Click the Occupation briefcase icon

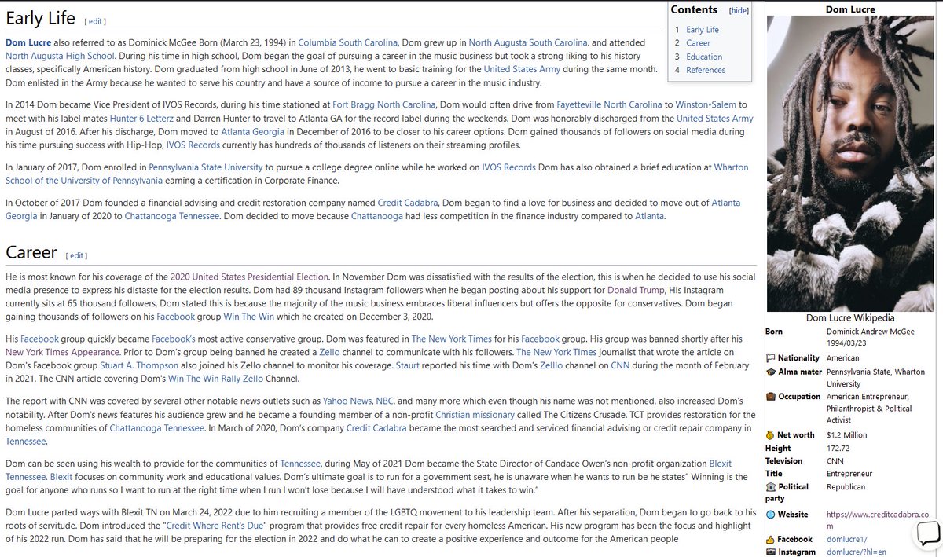[770, 397]
